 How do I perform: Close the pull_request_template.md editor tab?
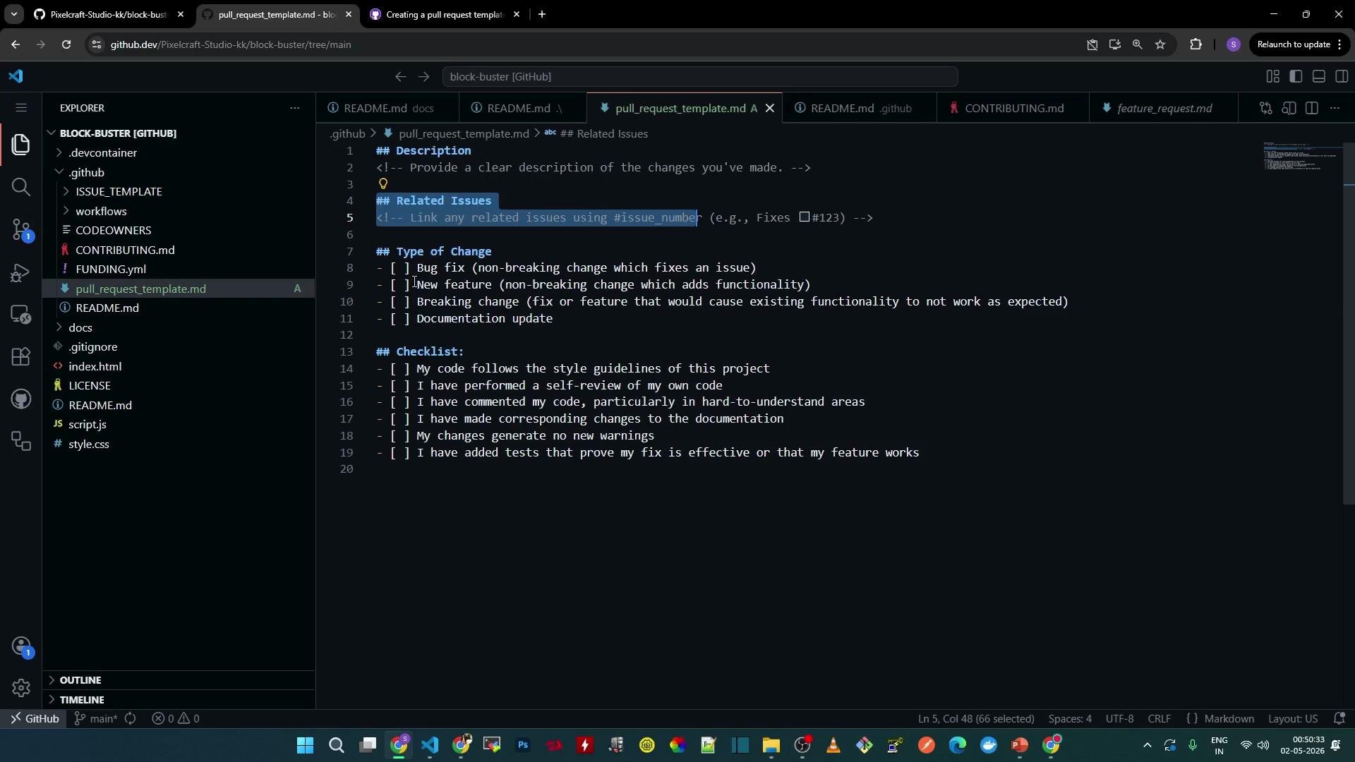[770, 109]
